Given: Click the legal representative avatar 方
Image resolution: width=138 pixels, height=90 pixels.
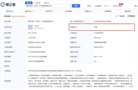Looking at the screenshot, I should pos(30,27).
